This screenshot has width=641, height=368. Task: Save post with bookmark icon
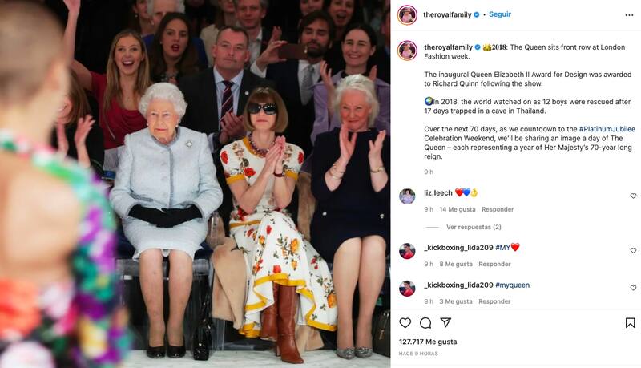click(630, 323)
